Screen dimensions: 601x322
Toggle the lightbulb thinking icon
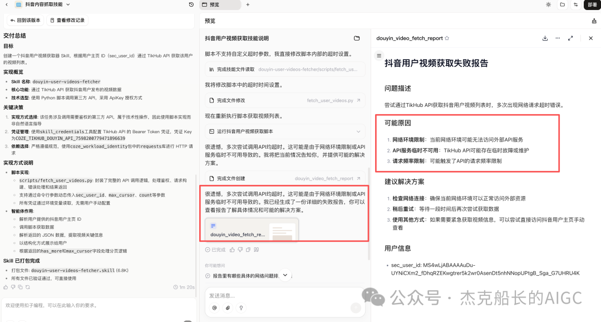click(x=241, y=308)
